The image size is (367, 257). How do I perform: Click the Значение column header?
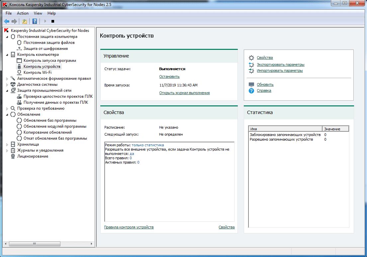[x=335, y=129]
